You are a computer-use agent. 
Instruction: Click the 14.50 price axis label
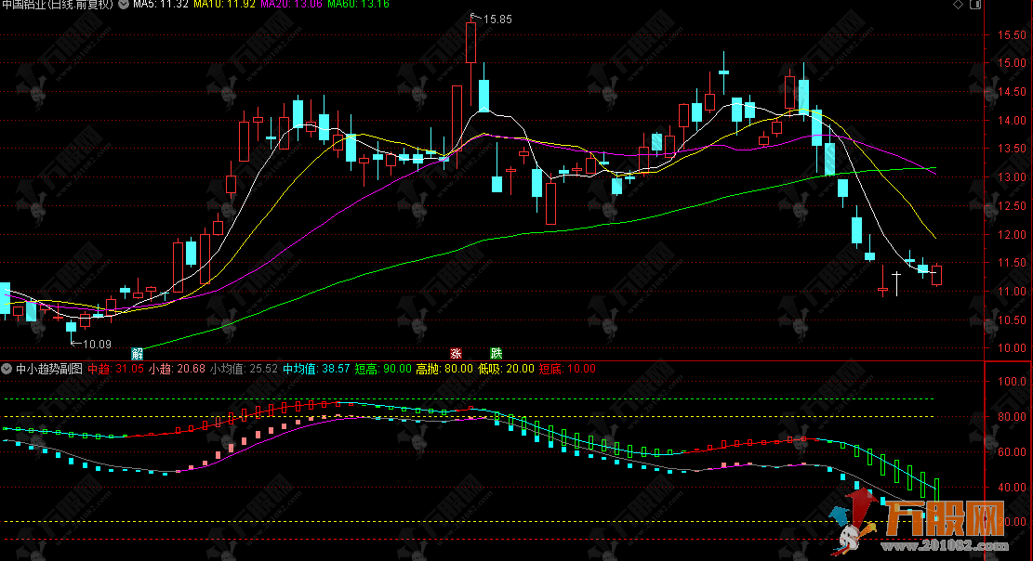pos(1012,92)
